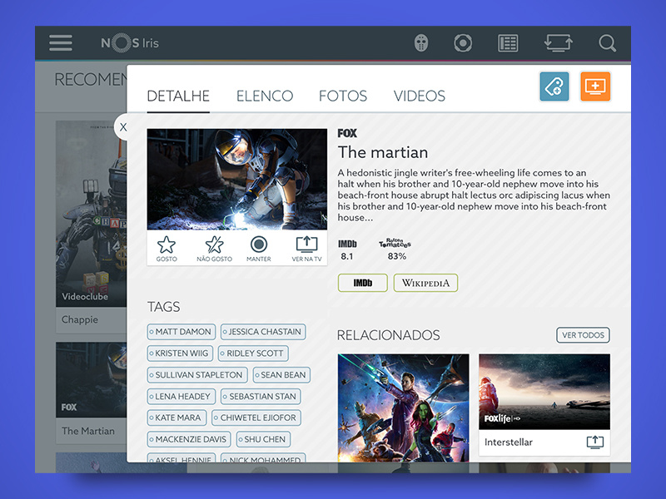Select the Mackenzie Davis tag
This screenshot has width=666, height=499.
click(x=189, y=439)
